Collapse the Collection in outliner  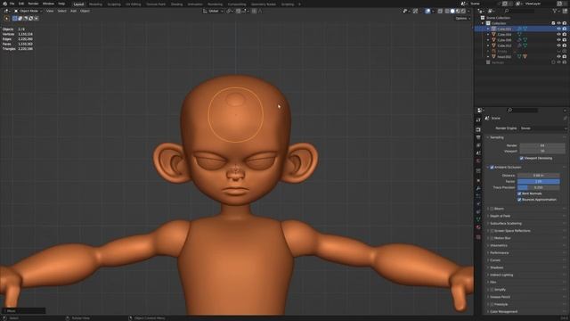coord(483,23)
